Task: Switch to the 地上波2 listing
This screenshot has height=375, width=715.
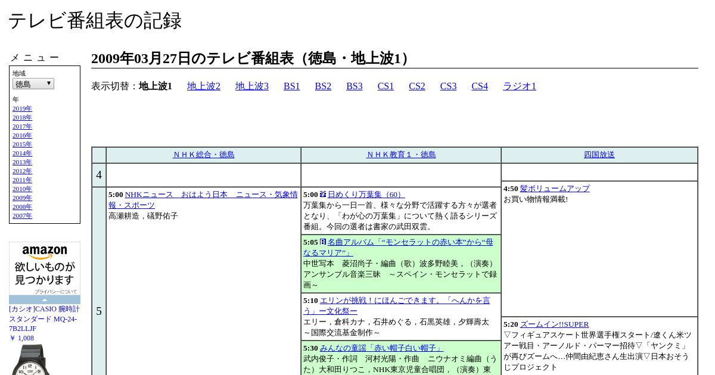Action: pyautogui.click(x=204, y=86)
